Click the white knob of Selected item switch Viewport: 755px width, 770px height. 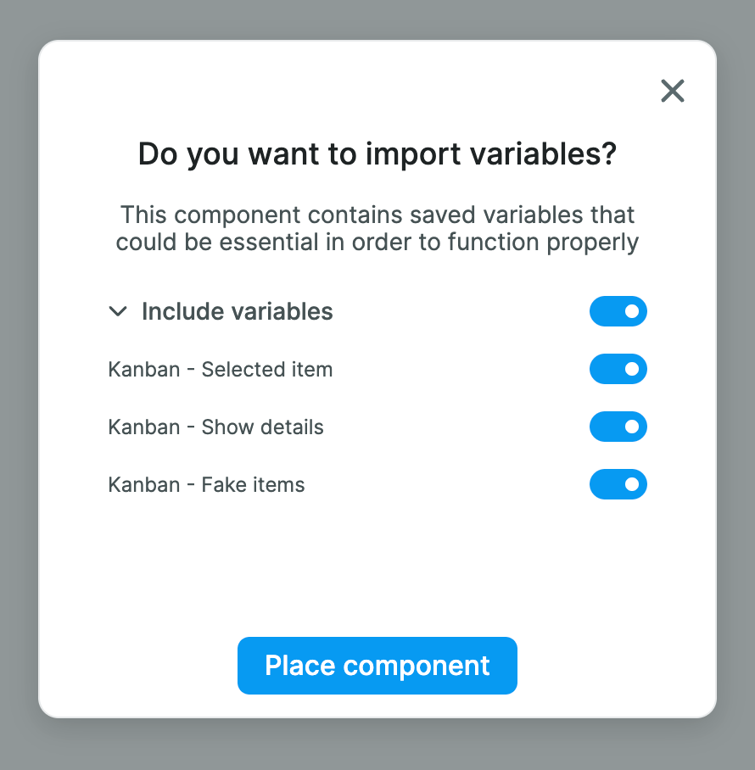point(632,369)
